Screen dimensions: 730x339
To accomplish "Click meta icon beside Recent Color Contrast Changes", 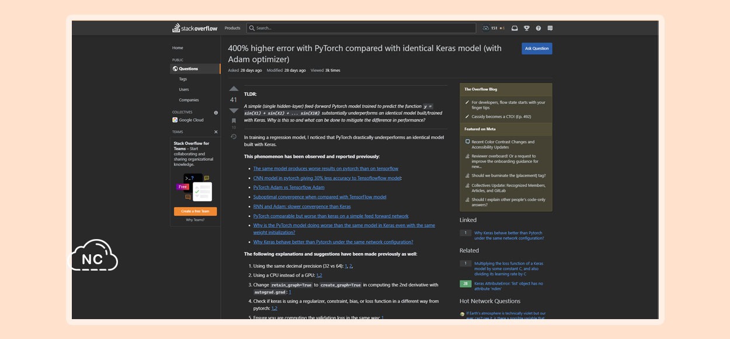I will [467, 142].
